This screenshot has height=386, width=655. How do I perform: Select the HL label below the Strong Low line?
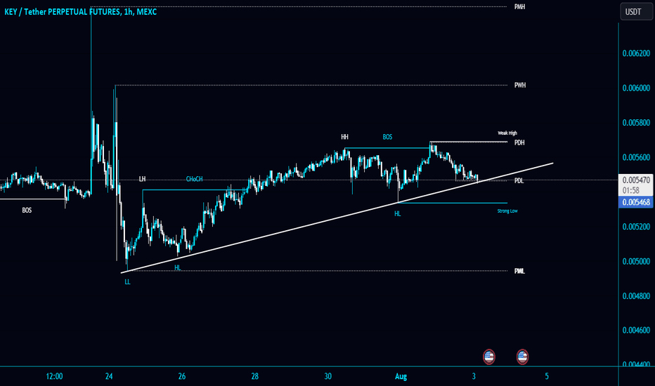397,213
